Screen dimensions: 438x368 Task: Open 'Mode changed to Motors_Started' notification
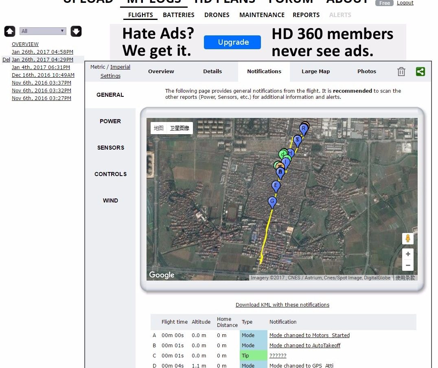(309, 335)
